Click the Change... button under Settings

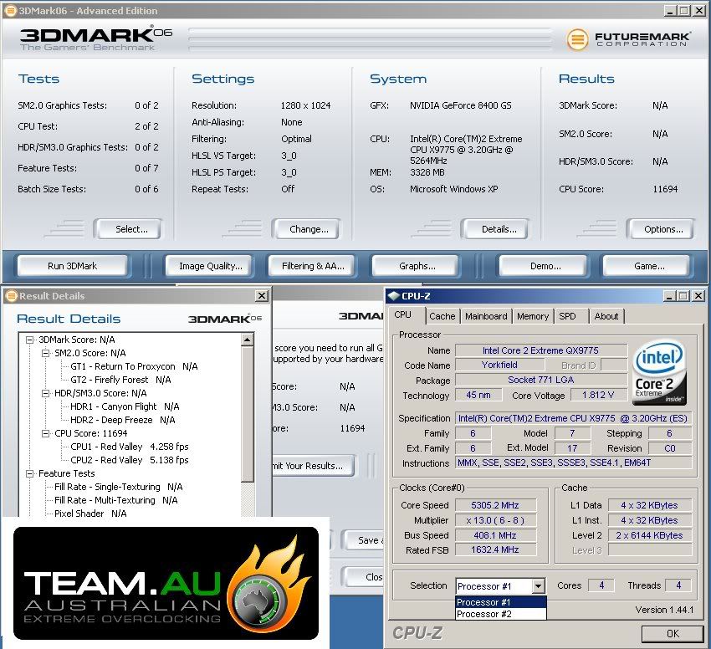(306, 229)
